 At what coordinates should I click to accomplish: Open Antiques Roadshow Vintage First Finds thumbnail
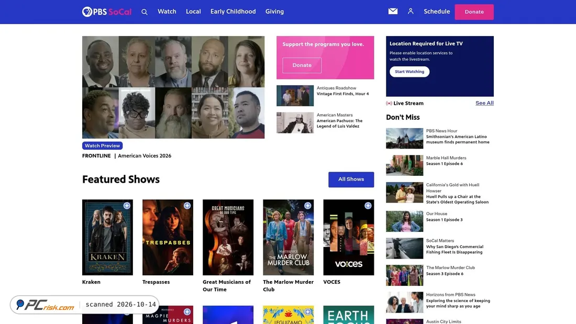click(295, 95)
